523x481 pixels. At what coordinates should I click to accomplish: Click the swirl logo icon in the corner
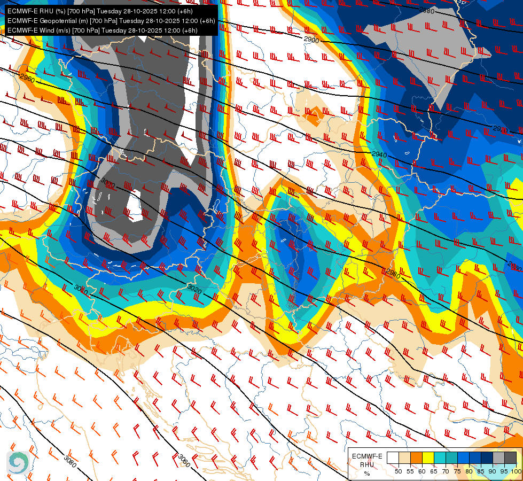(18, 462)
